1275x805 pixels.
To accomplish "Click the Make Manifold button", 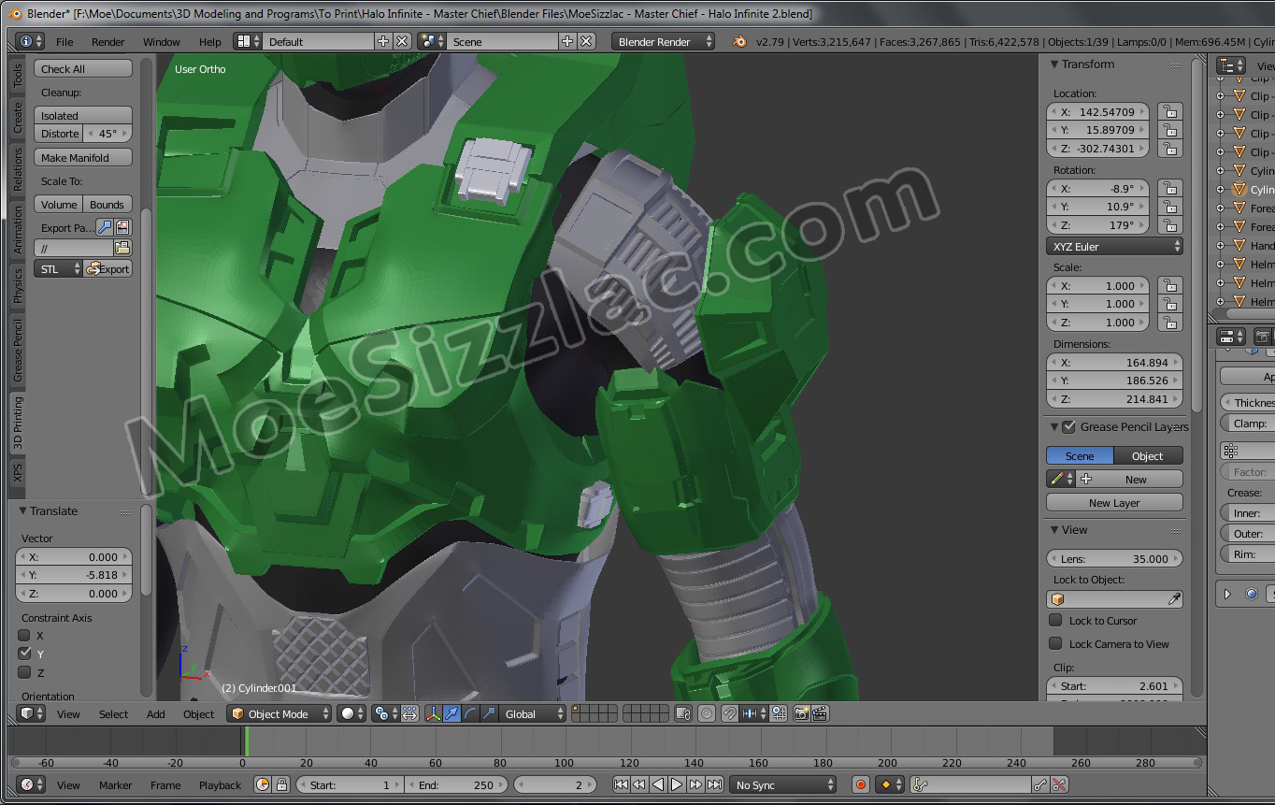I will [x=83, y=158].
